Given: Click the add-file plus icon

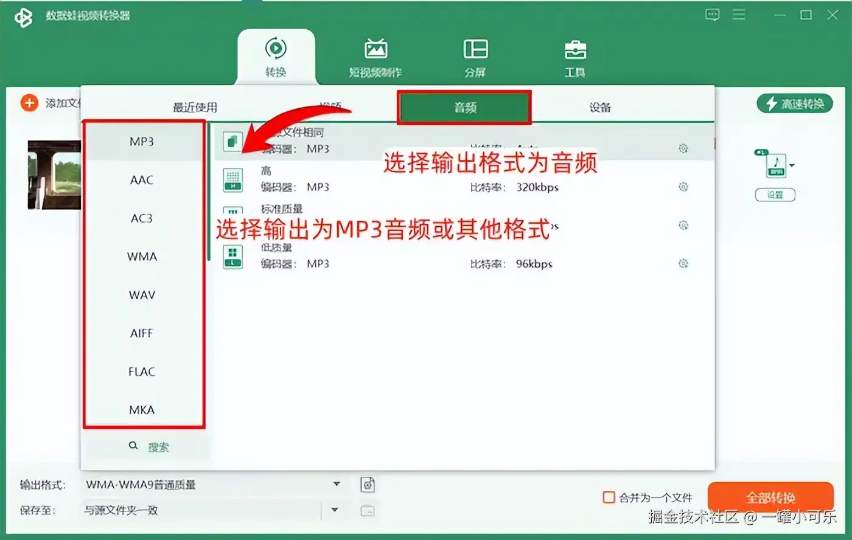Looking at the screenshot, I should click(29, 103).
